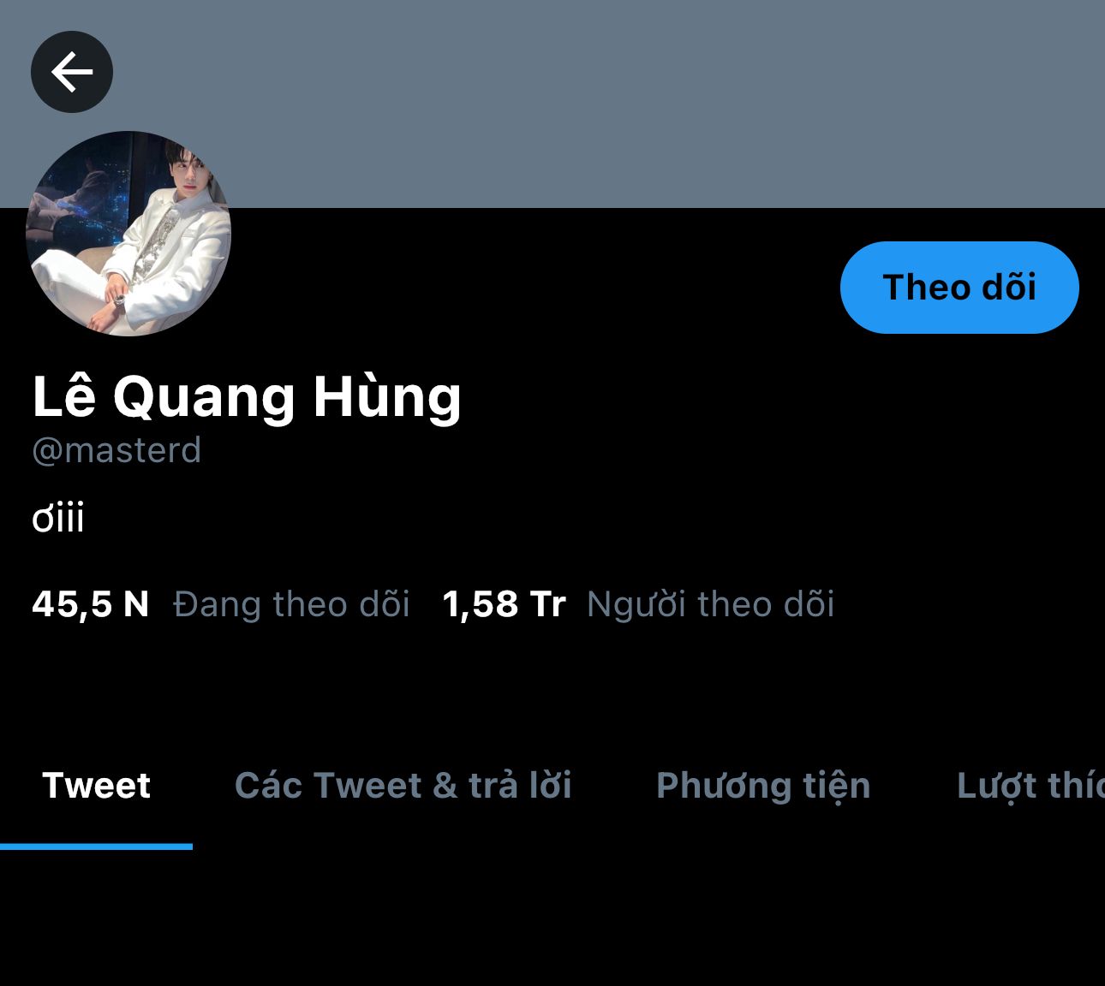Select the display name Lê Quang Hùng

point(247,397)
